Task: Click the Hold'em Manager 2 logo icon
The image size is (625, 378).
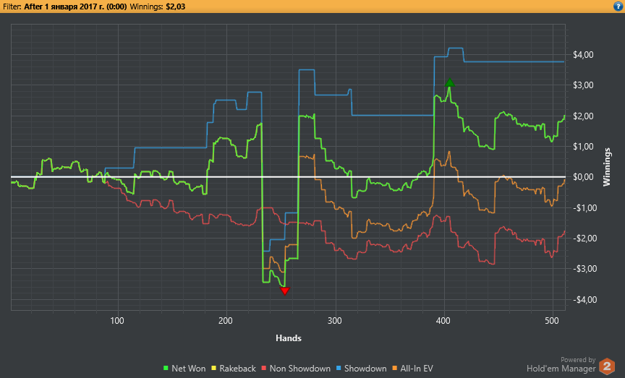Action: 607,366
